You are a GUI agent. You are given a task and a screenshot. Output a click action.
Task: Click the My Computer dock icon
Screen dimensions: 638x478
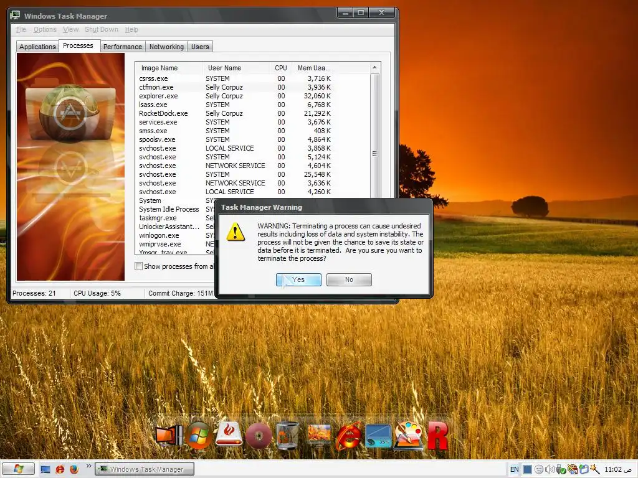pyautogui.click(x=169, y=436)
